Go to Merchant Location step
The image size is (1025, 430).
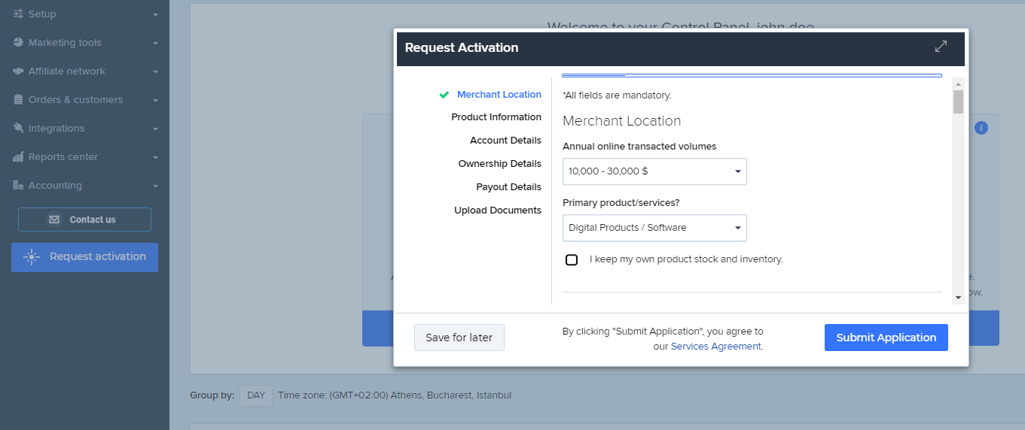(499, 95)
